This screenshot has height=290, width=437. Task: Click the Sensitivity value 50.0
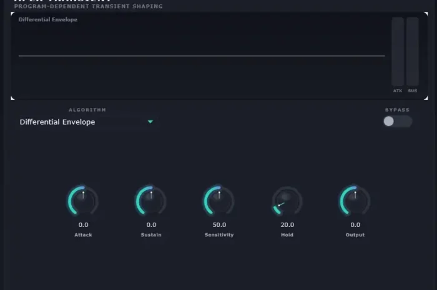(219, 225)
